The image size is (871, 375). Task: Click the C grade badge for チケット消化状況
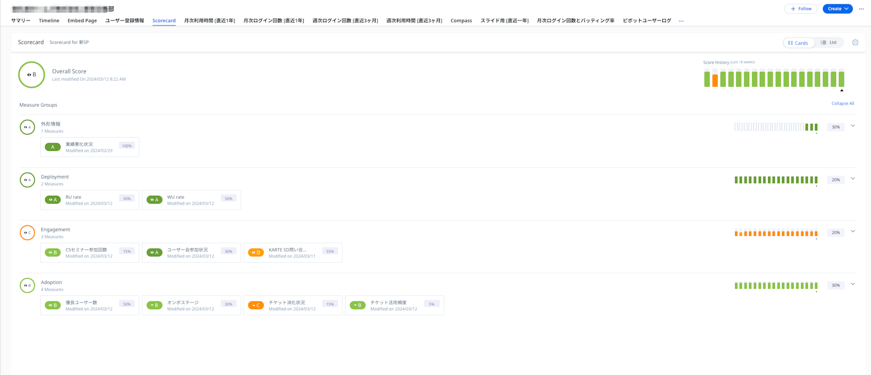256,305
